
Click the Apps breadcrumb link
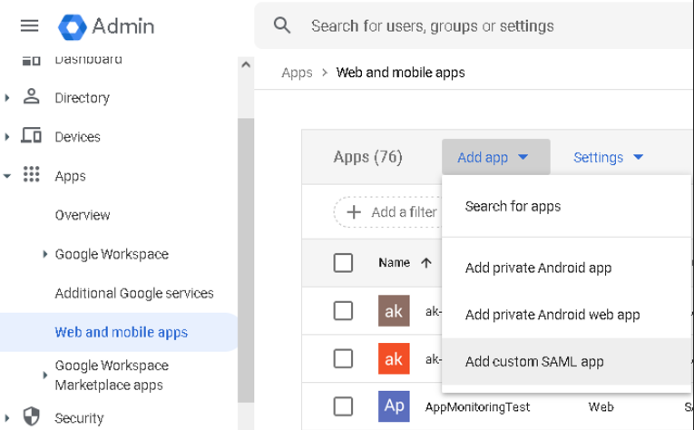tap(297, 73)
